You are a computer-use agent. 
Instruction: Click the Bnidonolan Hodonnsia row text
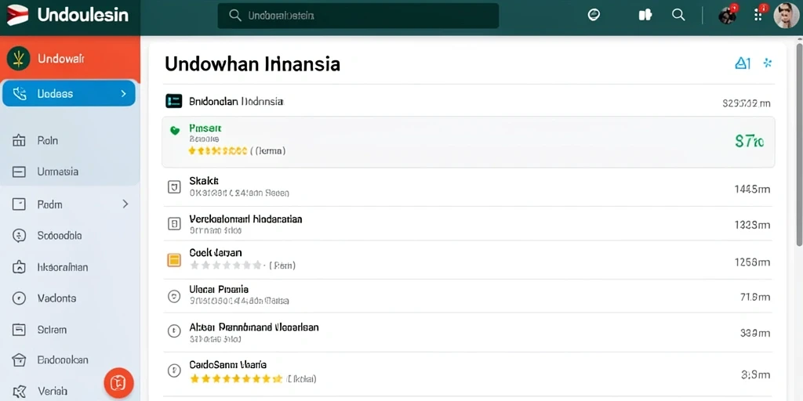(x=236, y=101)
